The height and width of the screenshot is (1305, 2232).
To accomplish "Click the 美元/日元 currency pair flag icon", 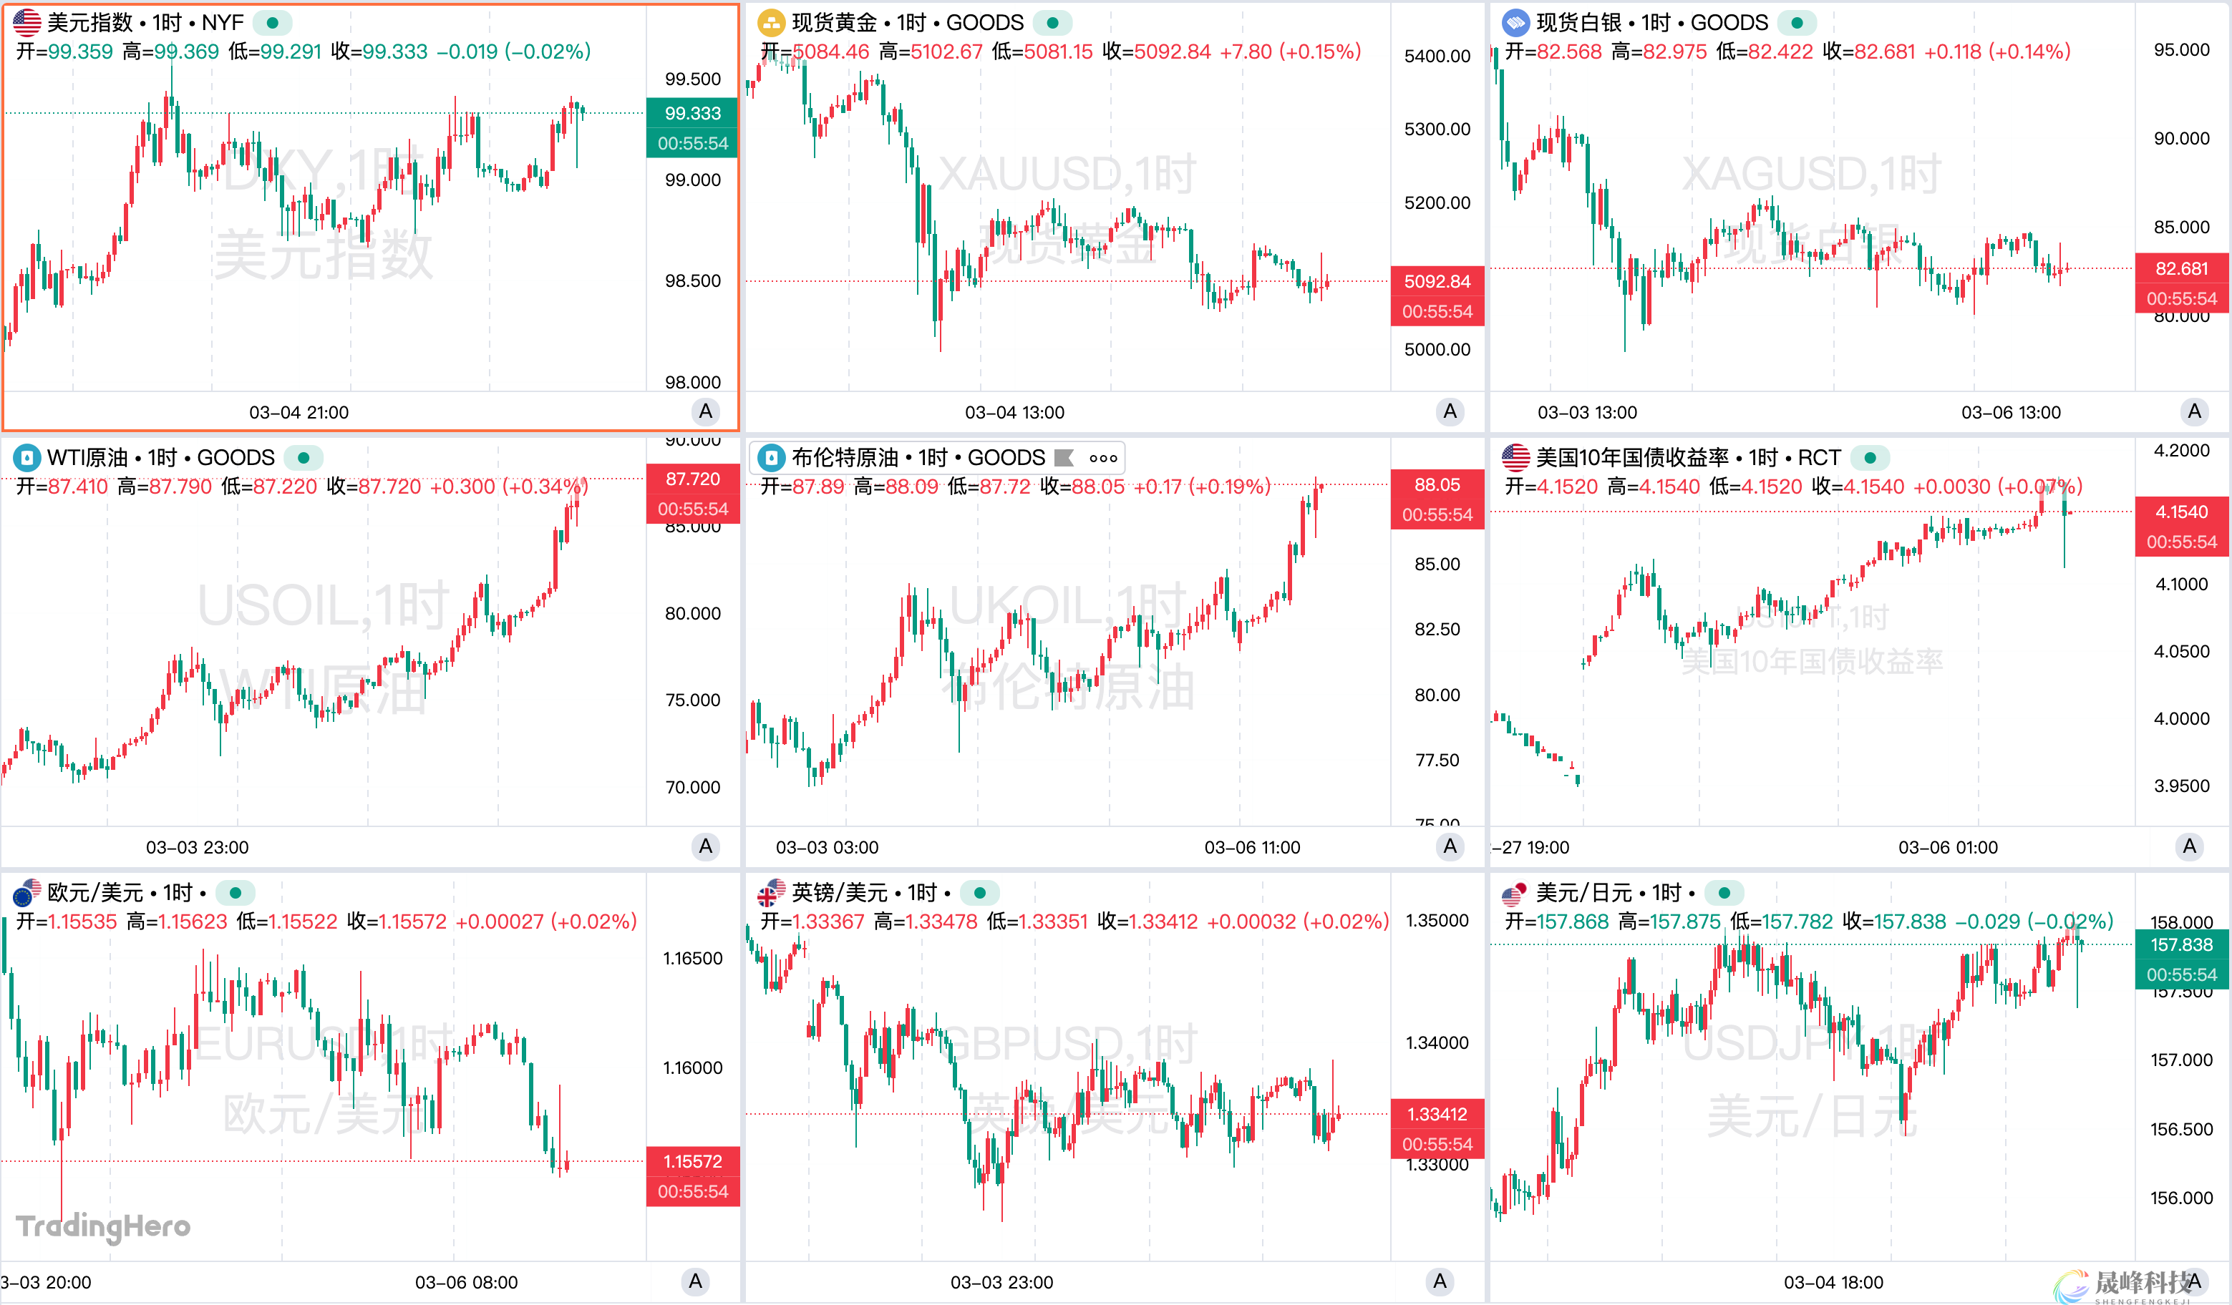I will tap(1515, 892).
